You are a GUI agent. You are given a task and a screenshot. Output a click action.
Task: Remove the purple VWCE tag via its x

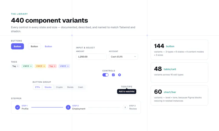(68, 66)
